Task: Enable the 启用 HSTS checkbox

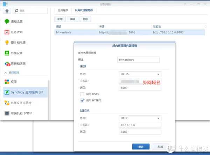Action: point(82,94)
